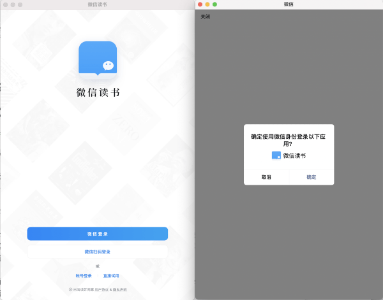383x300 pixels.
Task: Click the small 微信读书 icon in the dialog
Action: click(x=276, y=155)
